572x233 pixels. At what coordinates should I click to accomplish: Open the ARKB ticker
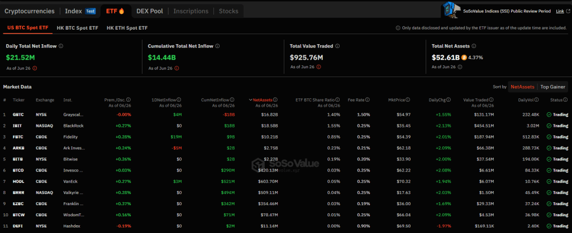(x=19, y=148)
